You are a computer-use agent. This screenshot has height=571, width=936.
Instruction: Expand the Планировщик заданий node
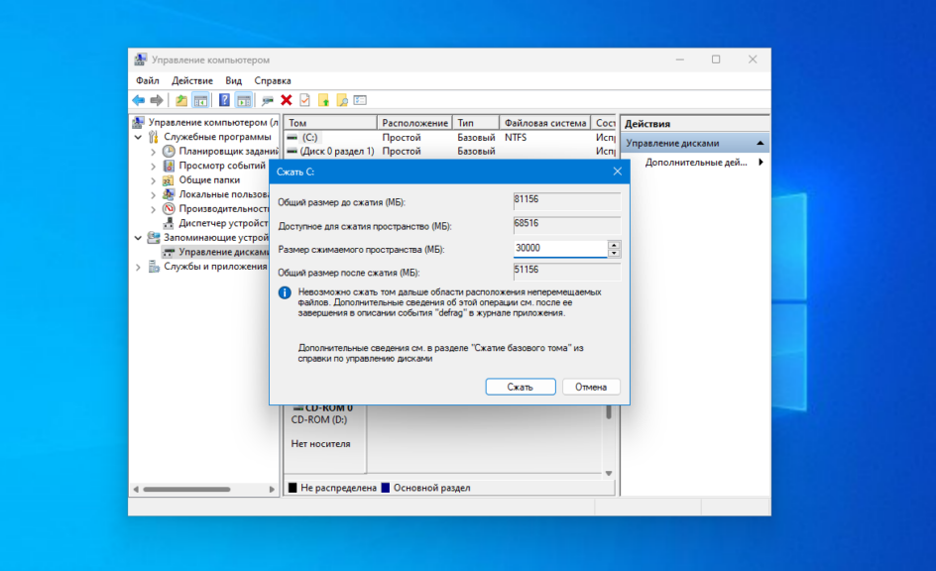153,152
